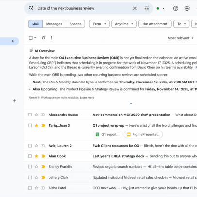Viewport: 197px width, 197px height.
Task: Select the Aziz, Lauren 2 email checkbox
Action: (30, 146)
